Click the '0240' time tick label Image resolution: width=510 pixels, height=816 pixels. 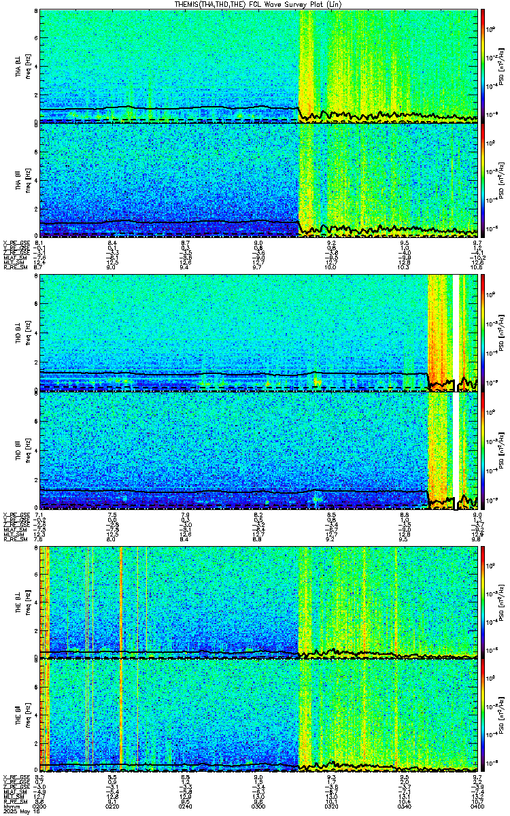coord(186,806)
